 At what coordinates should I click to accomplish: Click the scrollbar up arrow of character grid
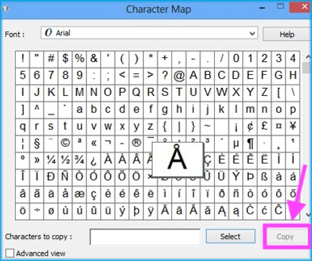click(308, 57)
